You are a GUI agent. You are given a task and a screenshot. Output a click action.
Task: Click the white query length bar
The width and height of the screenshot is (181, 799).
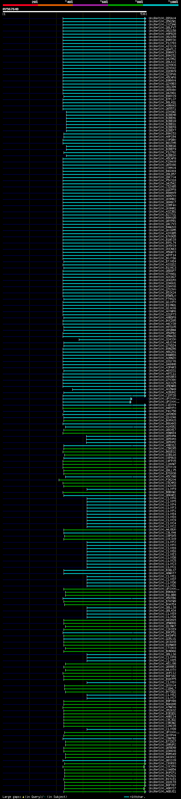(75, 11)
